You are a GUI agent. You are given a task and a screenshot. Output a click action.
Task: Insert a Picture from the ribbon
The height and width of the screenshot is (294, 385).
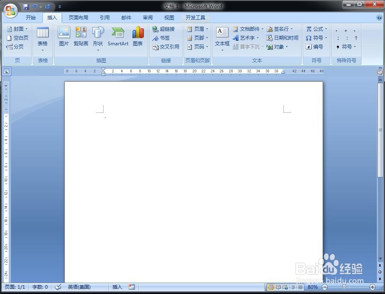click(64, 36)
